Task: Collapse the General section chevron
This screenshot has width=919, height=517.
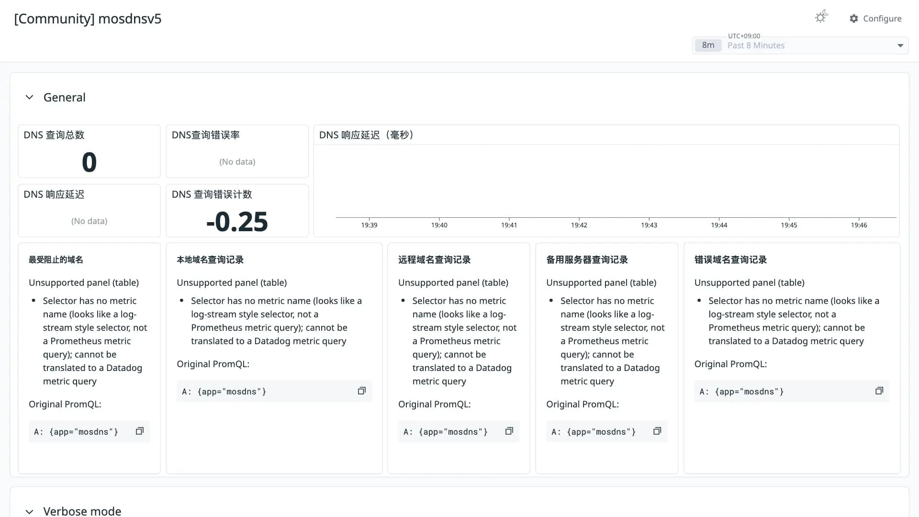Action: pos(29,97)
